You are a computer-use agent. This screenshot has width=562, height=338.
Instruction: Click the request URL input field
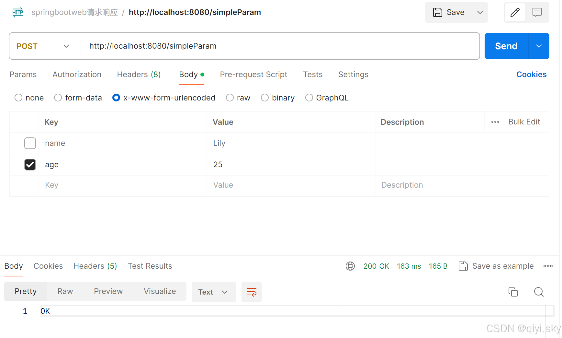227,46
